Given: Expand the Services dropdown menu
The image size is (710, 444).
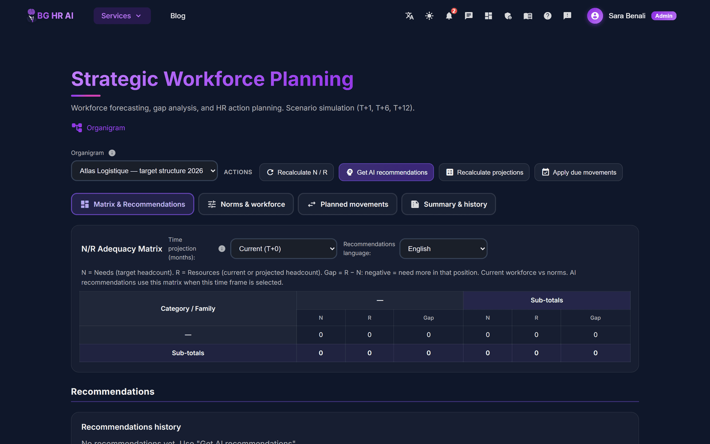Looking at the screenshot, I should [122, 16].
